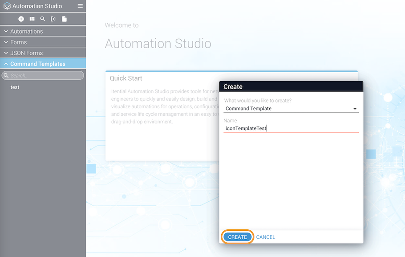Viewport: 405px width, 257px height.
Task: Open the 'test' command template
Action: click(x=15, y=87)
